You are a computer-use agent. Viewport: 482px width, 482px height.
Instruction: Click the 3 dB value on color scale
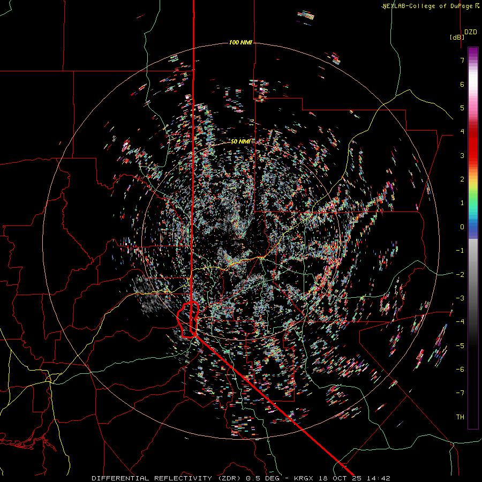(462, 155)
